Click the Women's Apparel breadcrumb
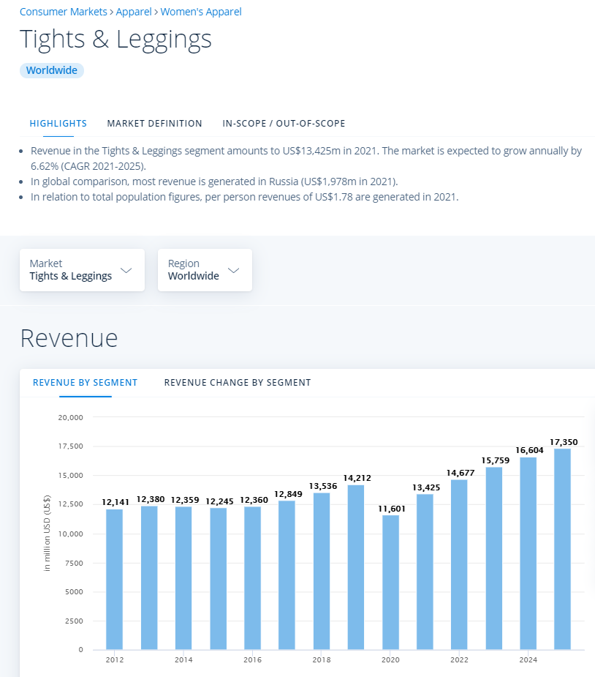595x677 pixels. [x=201, y=12]
